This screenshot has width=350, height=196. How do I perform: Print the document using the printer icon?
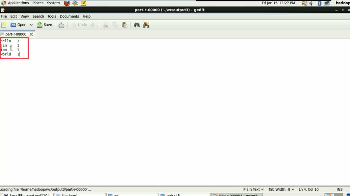pyautogui.click(x=62, y=25)
